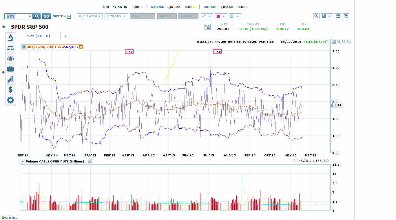Click the magnifier symbol search button
The image size is (396, 220).
pos(37,16)
